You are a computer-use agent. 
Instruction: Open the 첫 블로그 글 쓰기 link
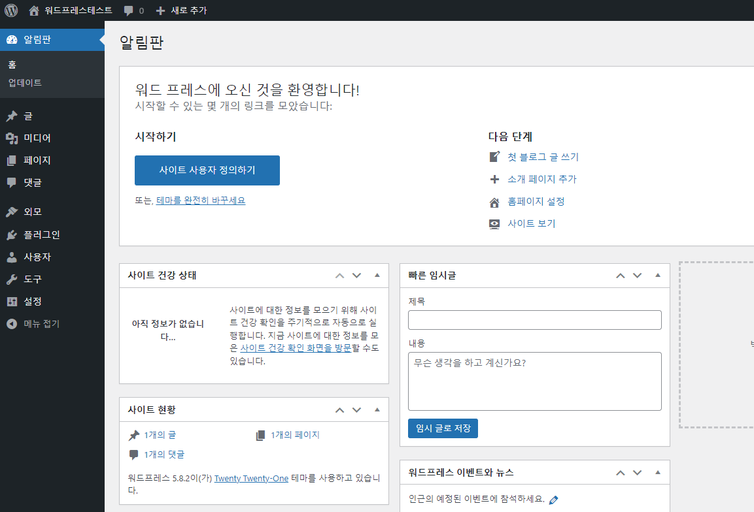click(543, 157)
